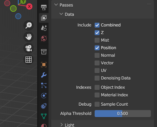The image size is (157, 127).
Task: Open the Object properties tab
Action: click(x=44, y=65)
